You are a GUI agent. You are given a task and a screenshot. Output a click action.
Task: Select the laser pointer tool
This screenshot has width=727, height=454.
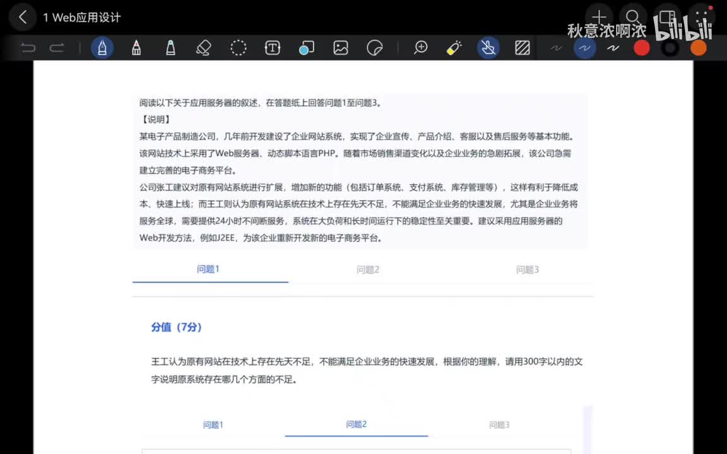pyautogui.click(x=454, y=48)
